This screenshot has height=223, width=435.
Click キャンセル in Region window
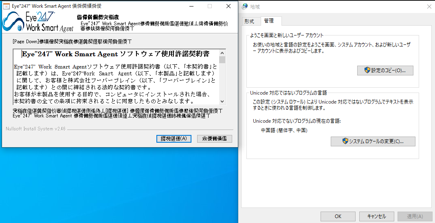coord(376,216)
